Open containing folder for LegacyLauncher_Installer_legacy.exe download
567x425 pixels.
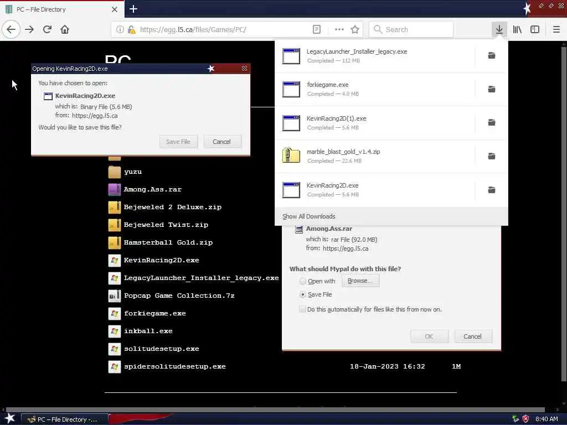[x=492, y=55]
